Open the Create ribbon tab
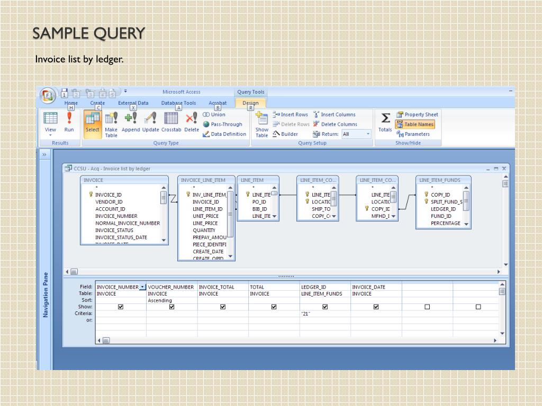This screenshot has height=406, width=542. 97,103
